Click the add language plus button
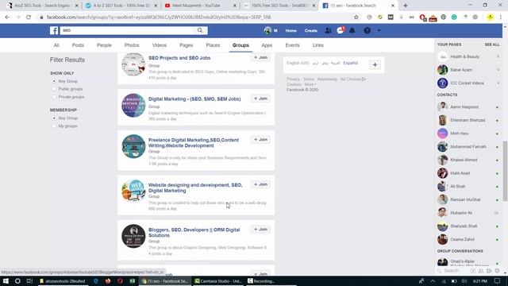This screenshot has width=508, height=286. [x=375, y=65]
